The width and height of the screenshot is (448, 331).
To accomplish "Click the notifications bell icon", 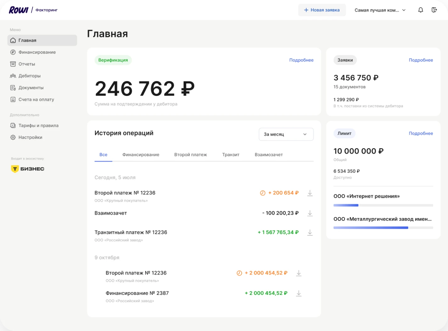I will [x=420, y=10].
